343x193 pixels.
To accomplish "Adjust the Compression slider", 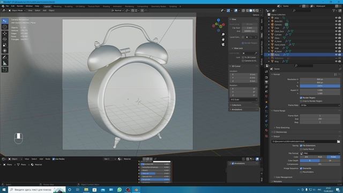I will tap(320, 164).
